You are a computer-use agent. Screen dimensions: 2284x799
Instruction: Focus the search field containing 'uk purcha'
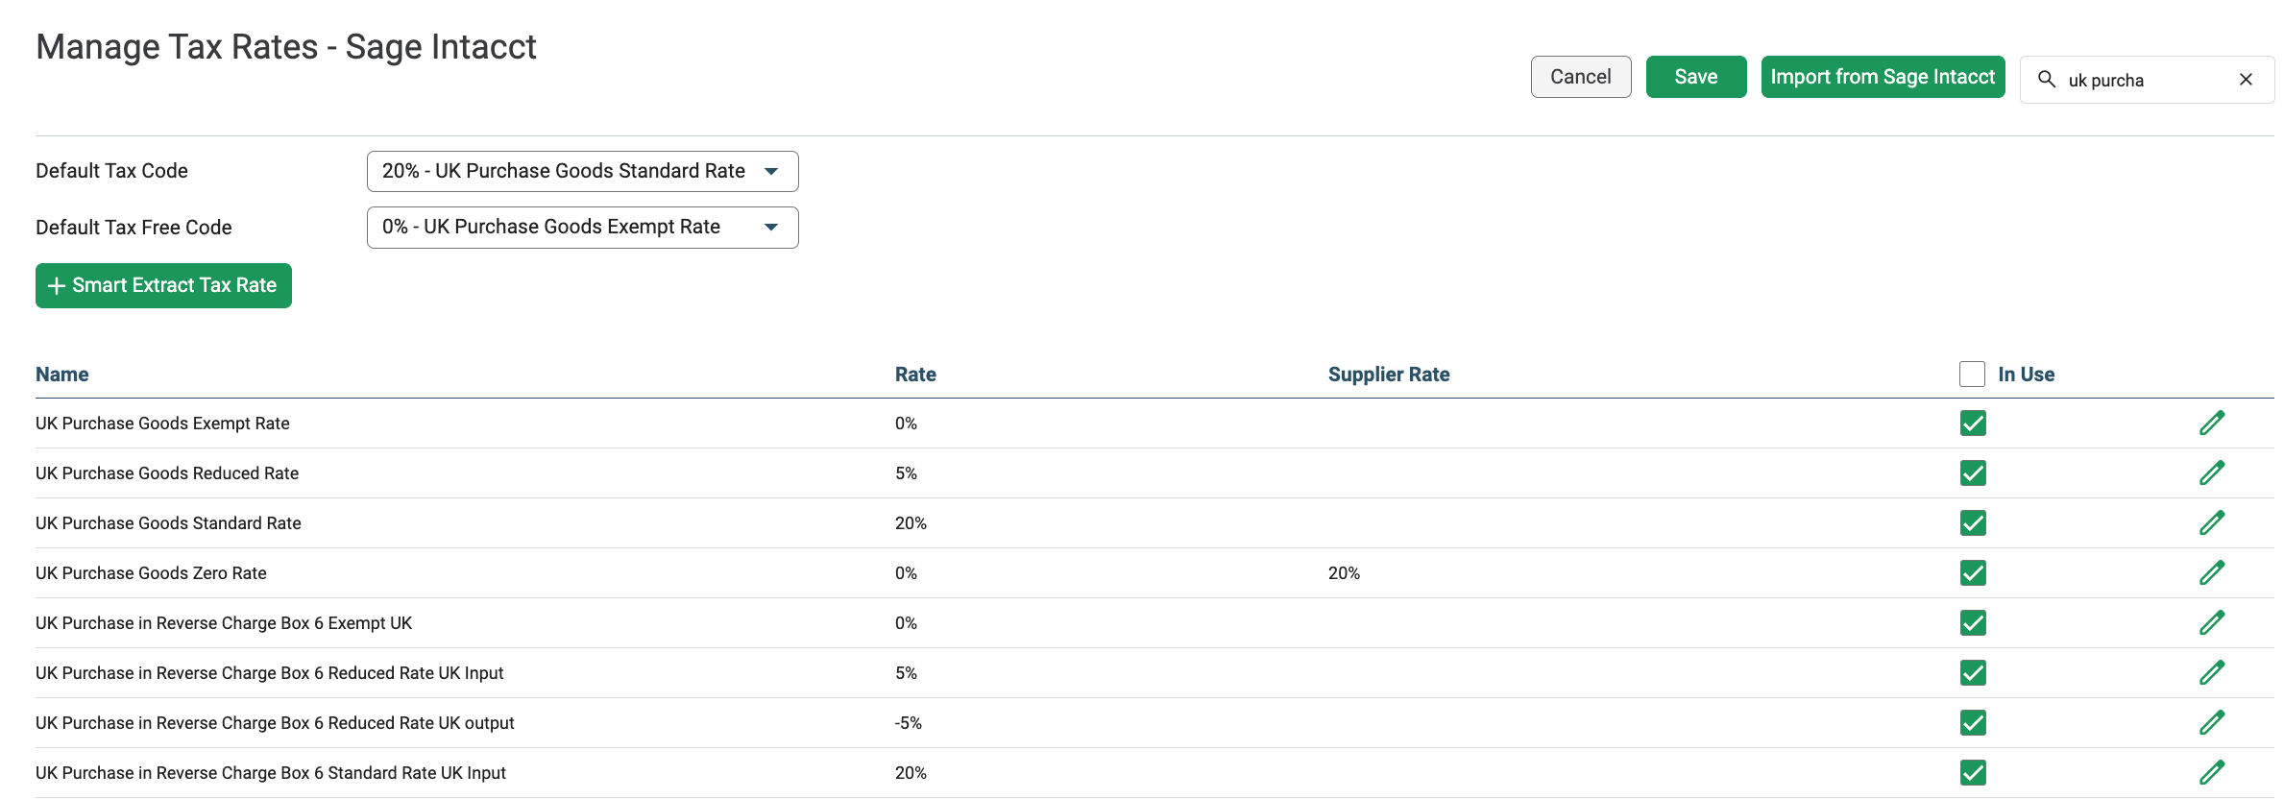coord(2148,80)
